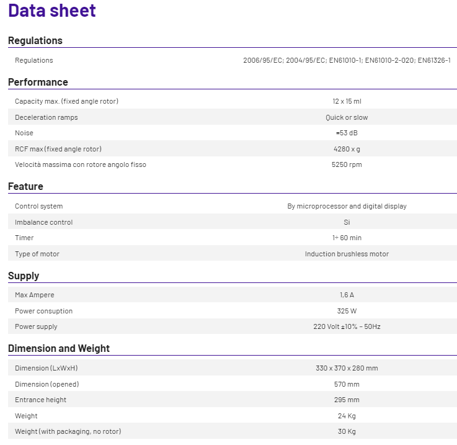Image resolution: width=457 pixels, height=445 pixels.
Task: Click the Feature section heading
Action: click(25, 187)
